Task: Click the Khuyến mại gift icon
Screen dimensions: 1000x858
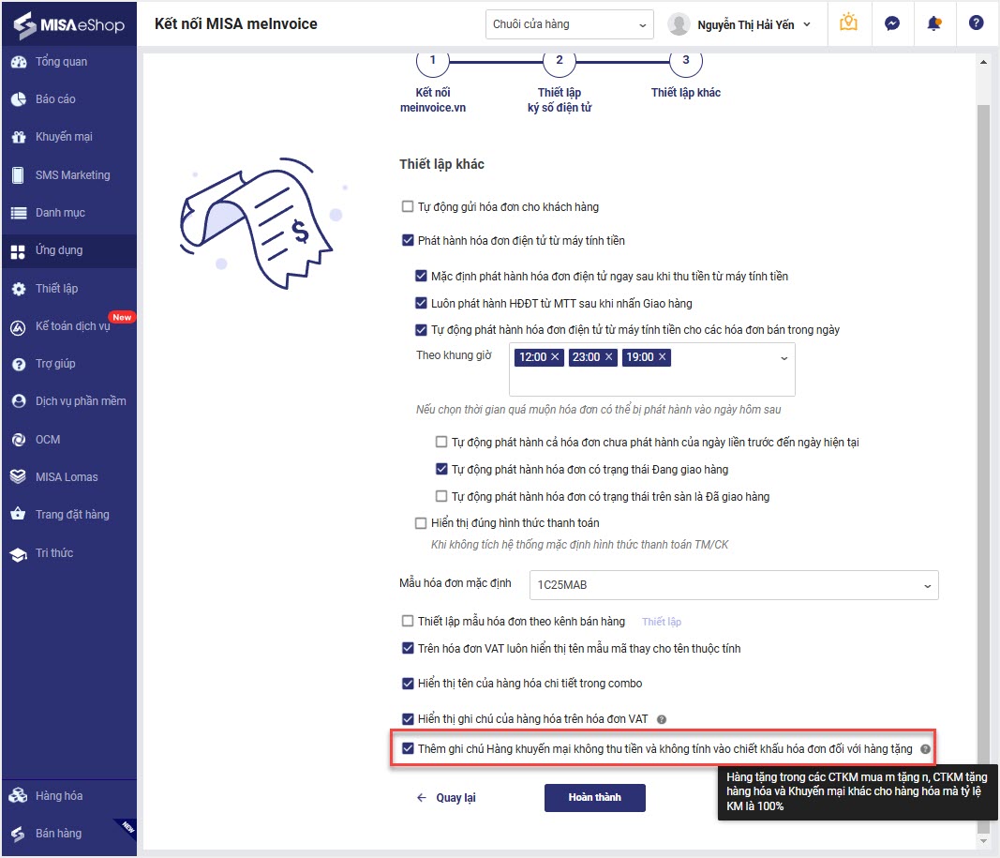Action: tap(19, 137)
